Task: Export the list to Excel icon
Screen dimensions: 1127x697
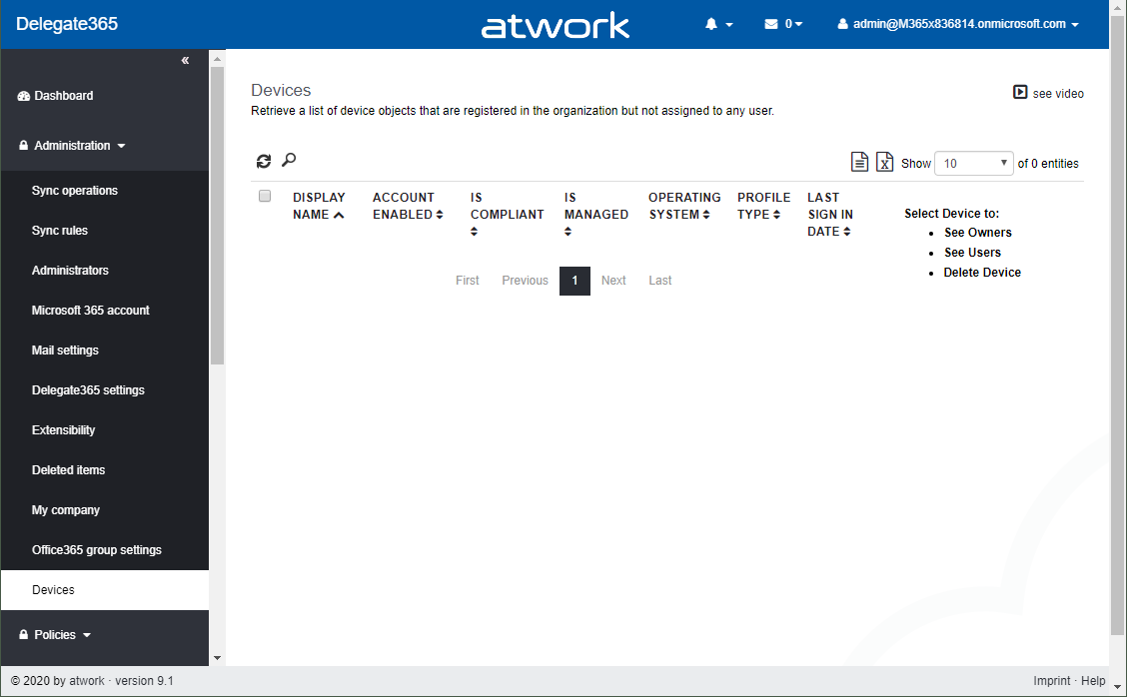Action: pos(885,162)
